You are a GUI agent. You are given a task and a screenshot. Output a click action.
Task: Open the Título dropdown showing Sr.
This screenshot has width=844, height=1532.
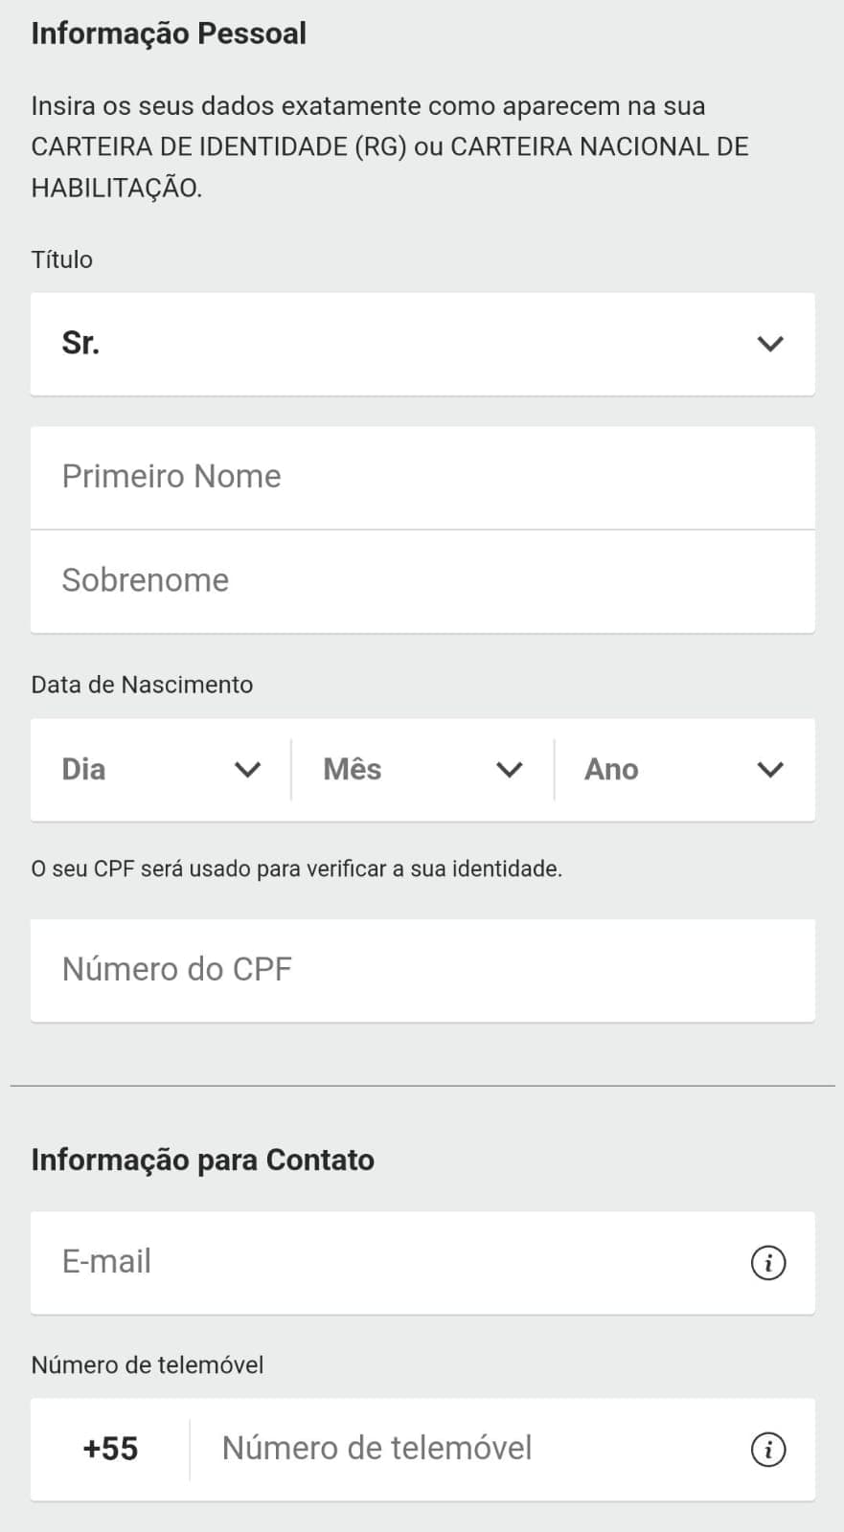pyautogui.click(x=422, y=344)
